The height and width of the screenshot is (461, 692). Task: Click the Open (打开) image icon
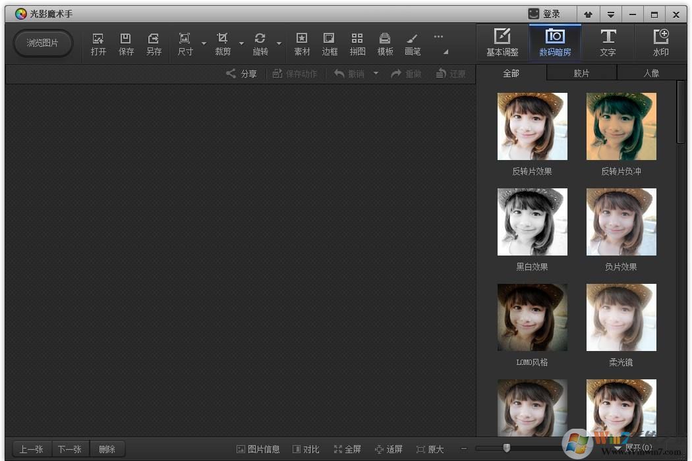98,43
